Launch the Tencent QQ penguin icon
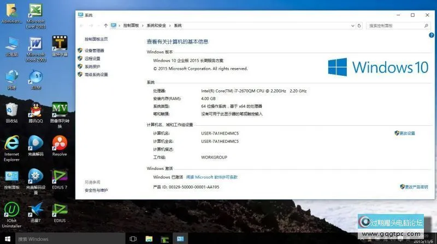This screenshot has width=437, height=244. point(36,110)
